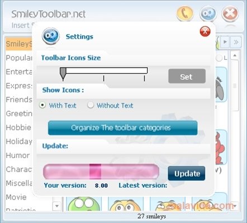Screen dimensions: 247x223
Task: Select the Holiday category in list
Action: pos(19,141)
